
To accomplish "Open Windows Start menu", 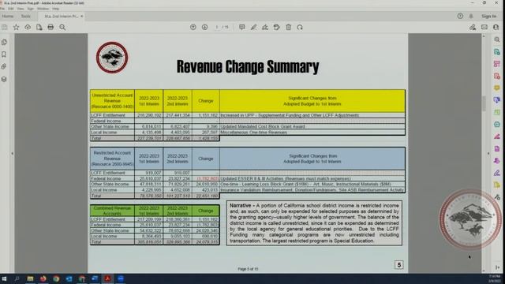I will point(4,278).
